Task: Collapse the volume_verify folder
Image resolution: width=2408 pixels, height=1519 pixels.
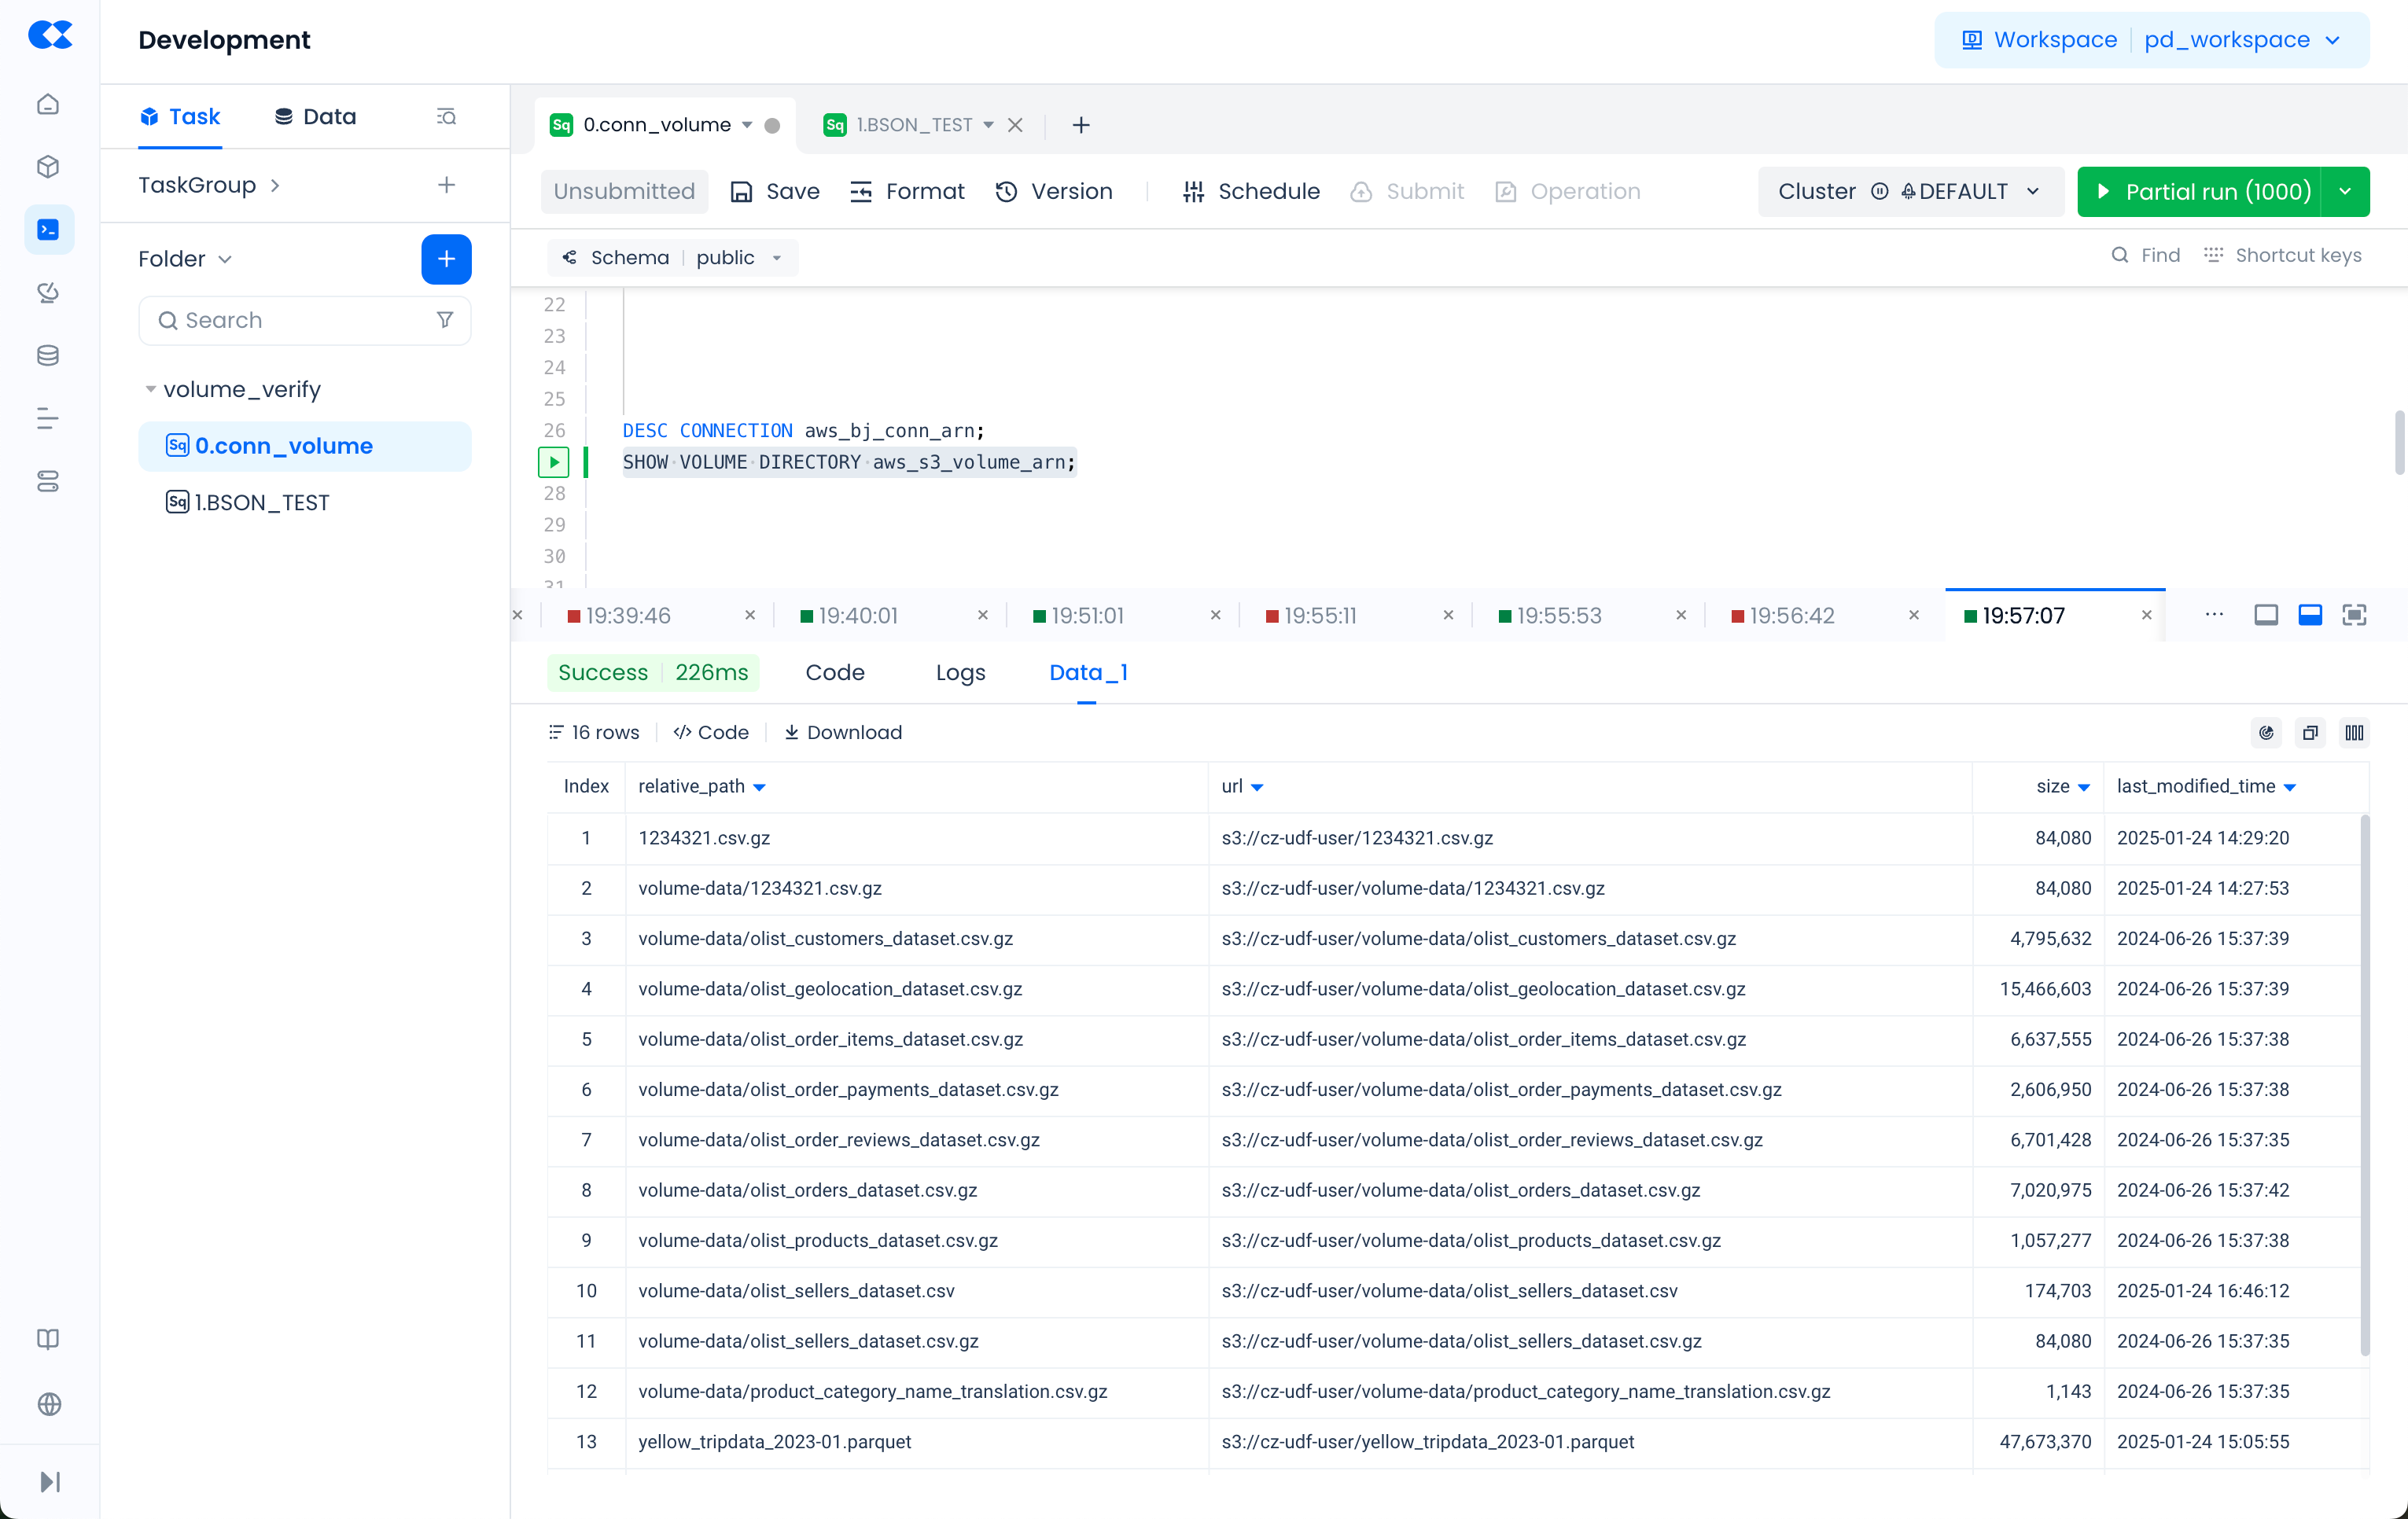Action: click(150, 389)
